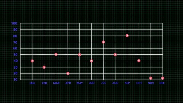Click the SEP data point at 80
This screenshot has height=103, width=183.
127,35
